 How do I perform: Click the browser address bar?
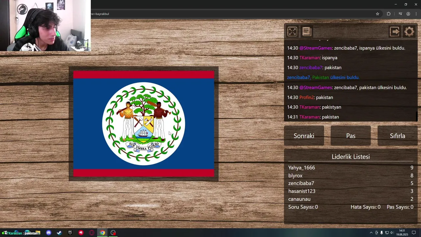[230, 14]
